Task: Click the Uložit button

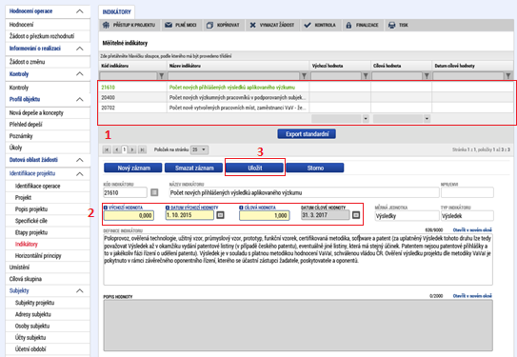Action: click(x=254, y=168)
